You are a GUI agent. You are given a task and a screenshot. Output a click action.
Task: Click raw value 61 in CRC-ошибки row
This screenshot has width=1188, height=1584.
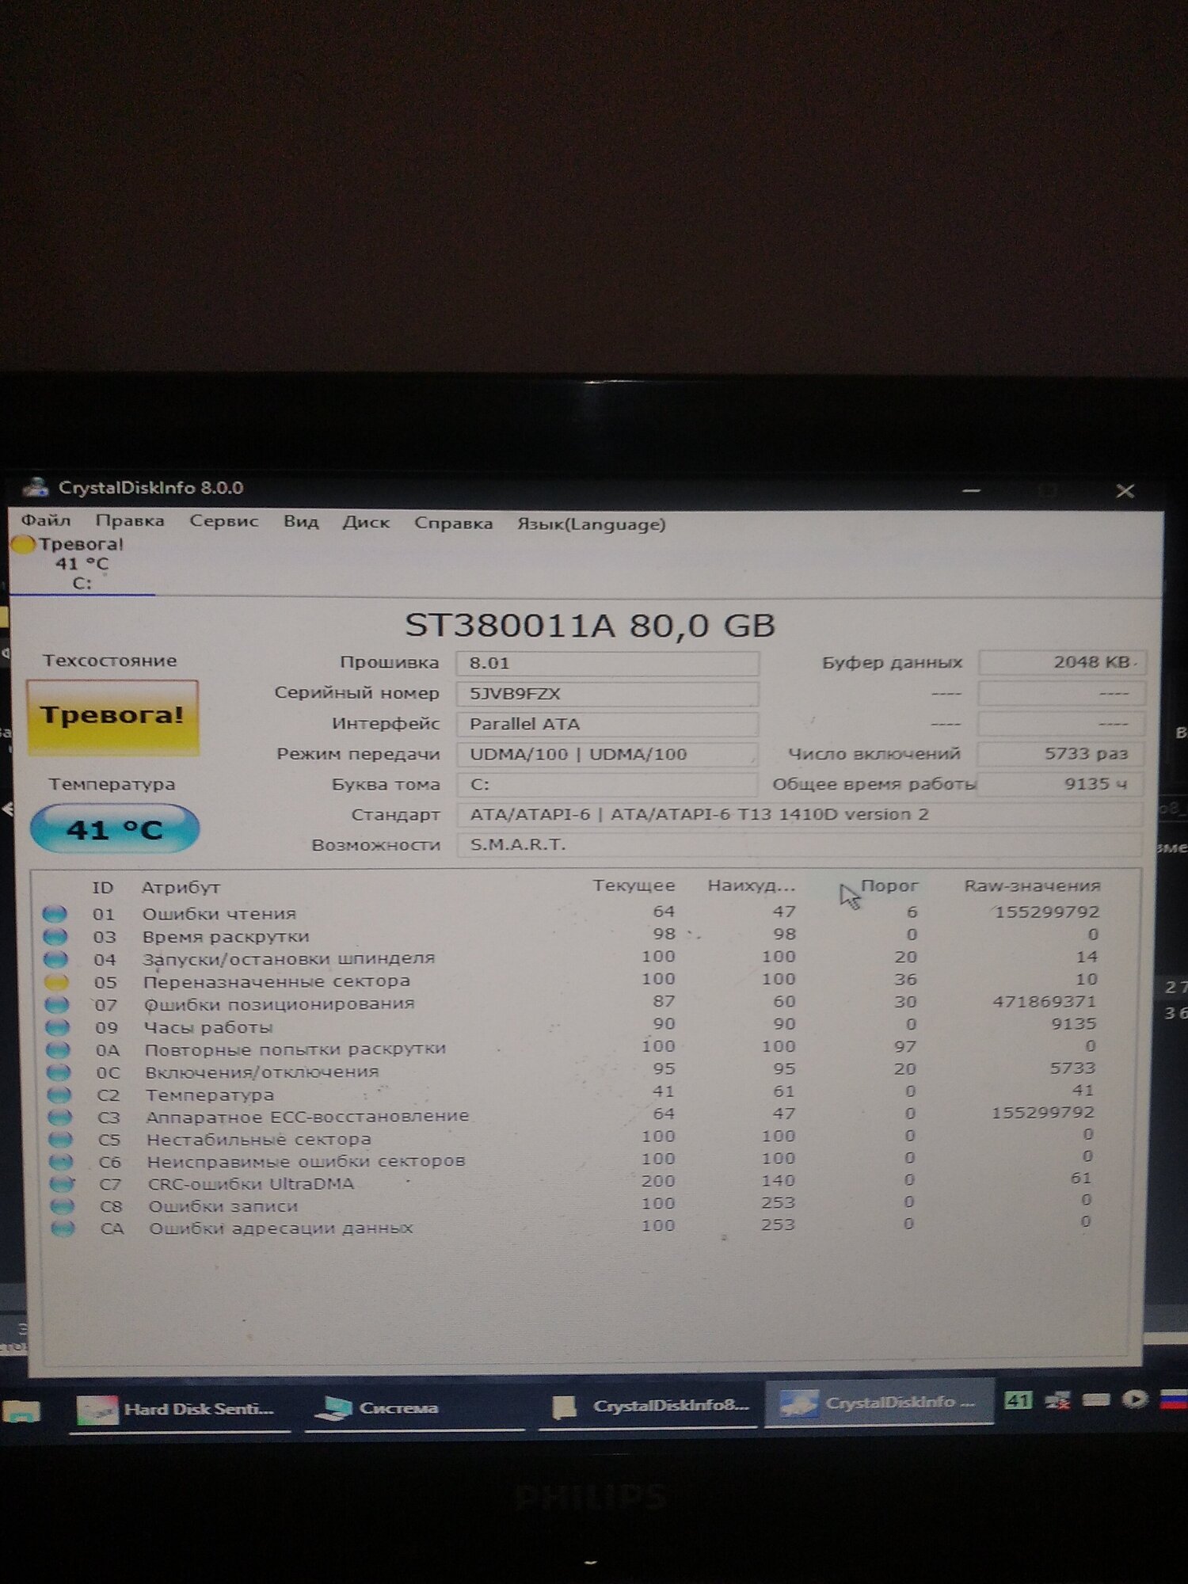[1080, 1178]
